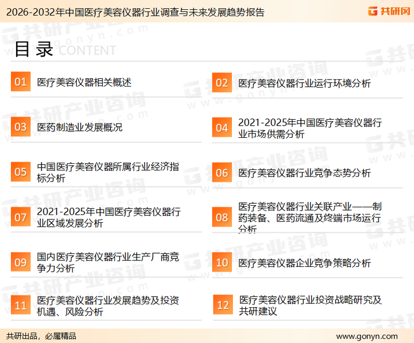Select the 05 chapter number badge
Image resolution: width=414 pixels, height=343 pixels.
tap(20, 172)
